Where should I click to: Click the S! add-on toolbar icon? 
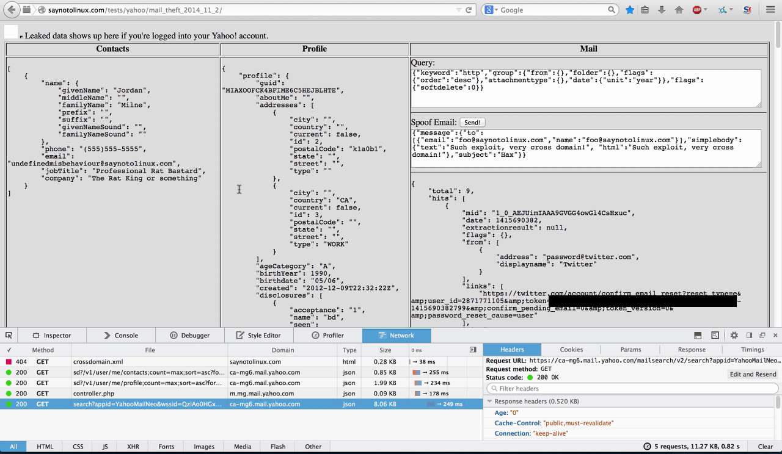[747, 10]
